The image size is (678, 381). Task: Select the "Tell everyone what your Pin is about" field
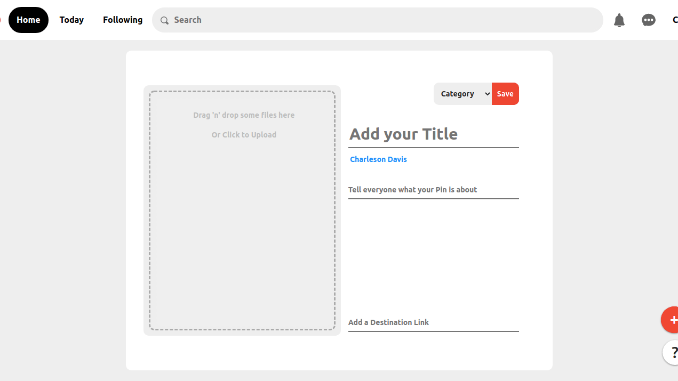(x=433, y=190)
